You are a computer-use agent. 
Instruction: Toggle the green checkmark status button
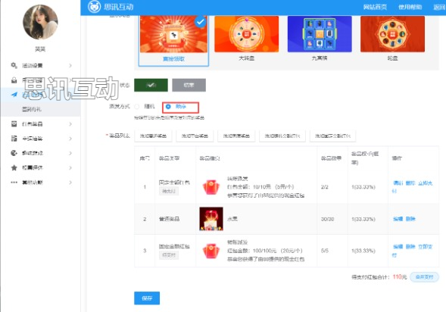click(x=151, y=85)
